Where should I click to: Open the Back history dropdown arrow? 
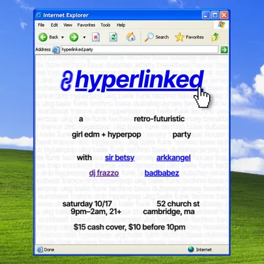(x=63, y=37)
